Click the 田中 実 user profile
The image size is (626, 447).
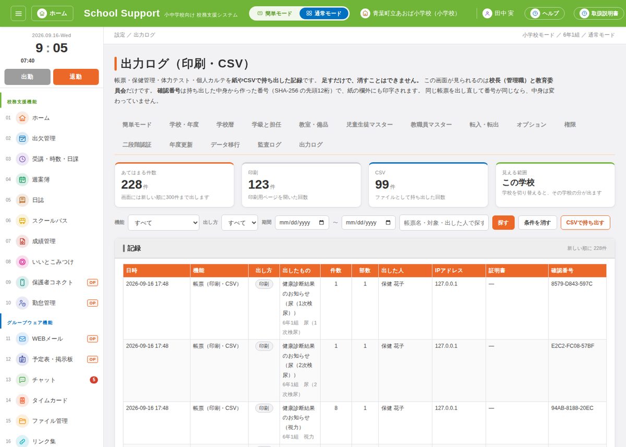pyautogui.click(x=498, y=14)
